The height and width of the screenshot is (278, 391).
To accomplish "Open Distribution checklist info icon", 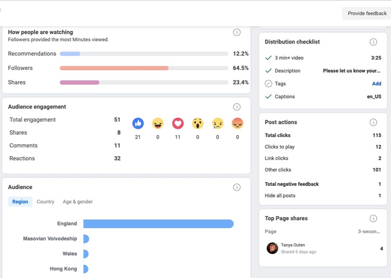I will 373,42.
